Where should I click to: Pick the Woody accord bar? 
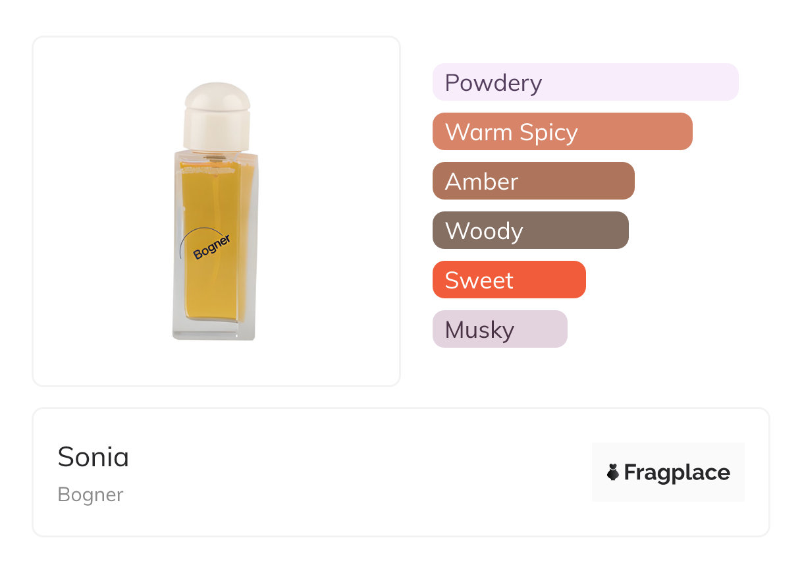click(x=530, y=230)
